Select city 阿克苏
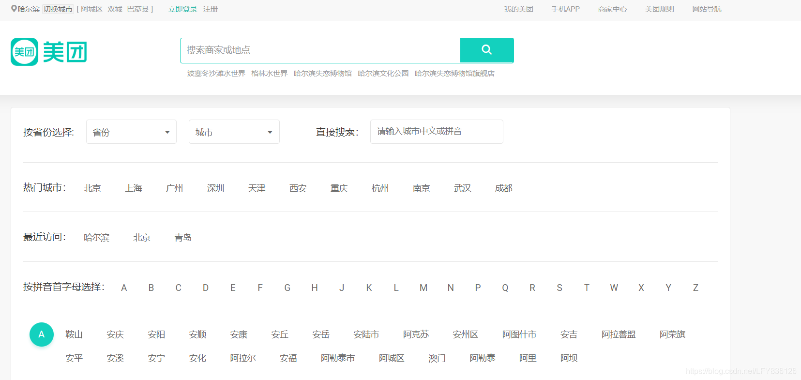This screenshot has width=801, height=380. [x=416, y=334]
